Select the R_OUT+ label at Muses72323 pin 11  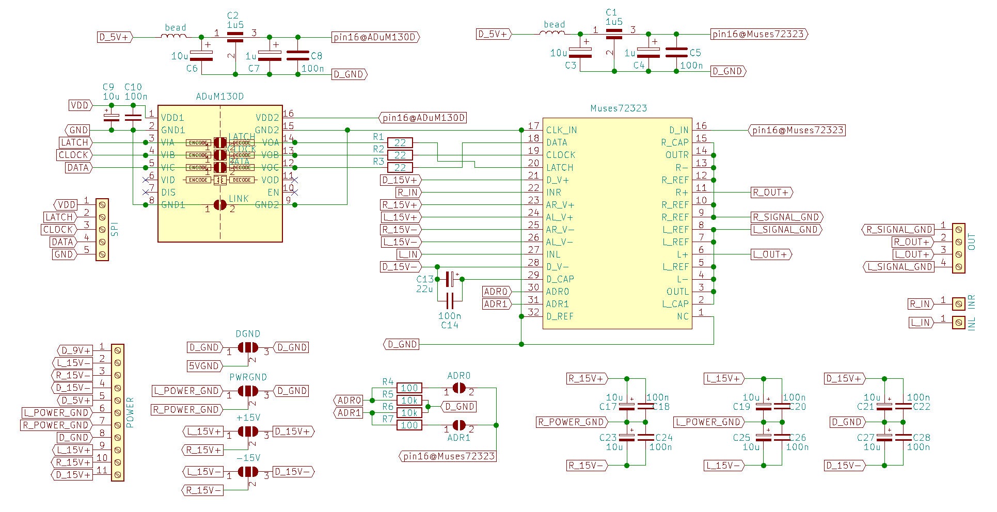tap(771, 193)
